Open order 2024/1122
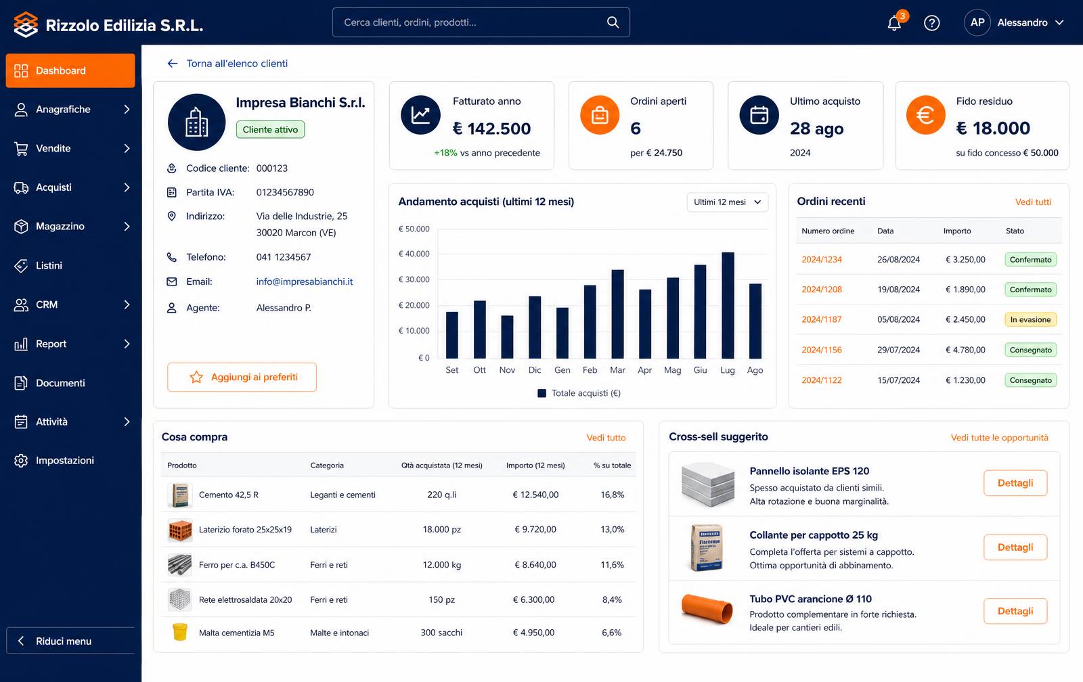 tap(822, 380)
